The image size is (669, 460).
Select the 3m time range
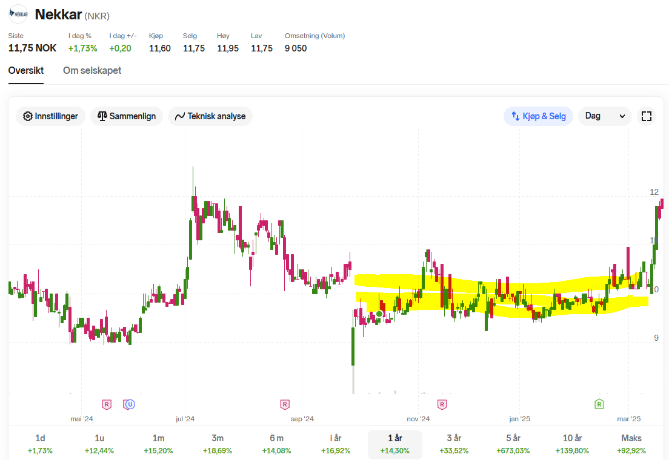coord(218,444)
